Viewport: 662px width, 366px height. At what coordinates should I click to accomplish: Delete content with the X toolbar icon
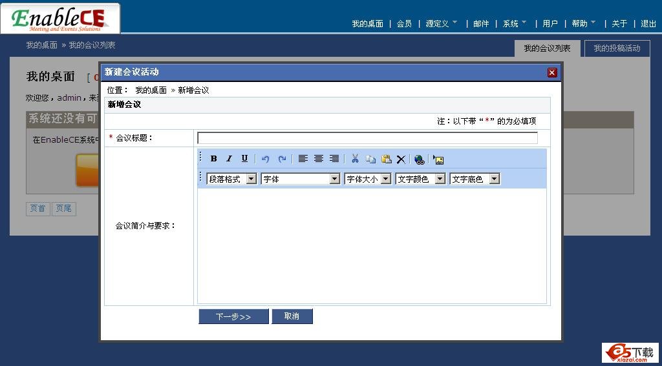[x=401, y=159]
